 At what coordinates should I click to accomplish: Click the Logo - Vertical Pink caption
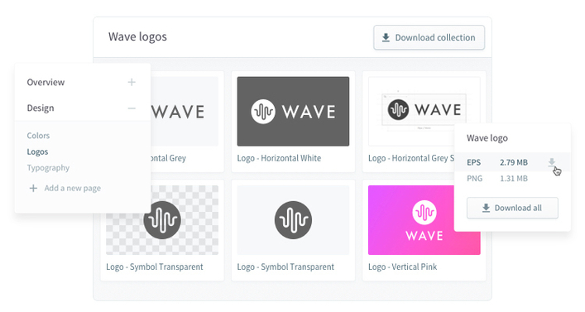tap(403, 266)
